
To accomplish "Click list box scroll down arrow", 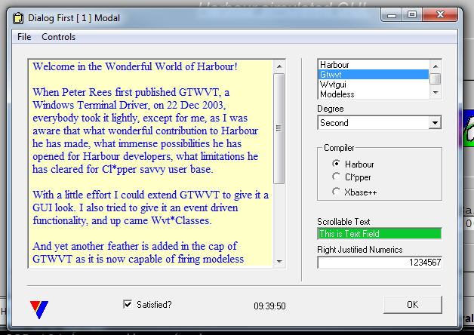I will (436, 93).
